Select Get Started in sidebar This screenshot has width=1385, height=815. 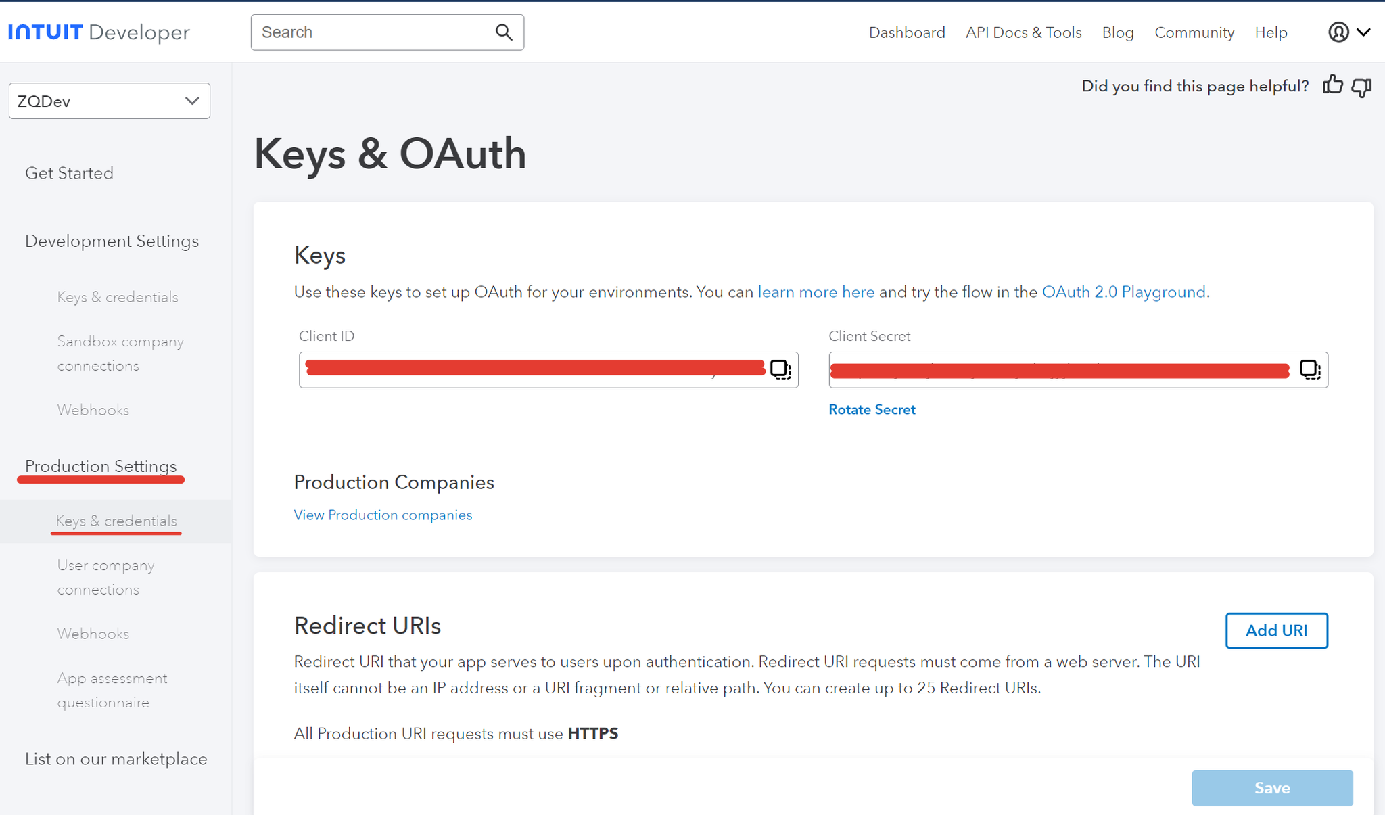pyautogui.click(x=69, y=173)
